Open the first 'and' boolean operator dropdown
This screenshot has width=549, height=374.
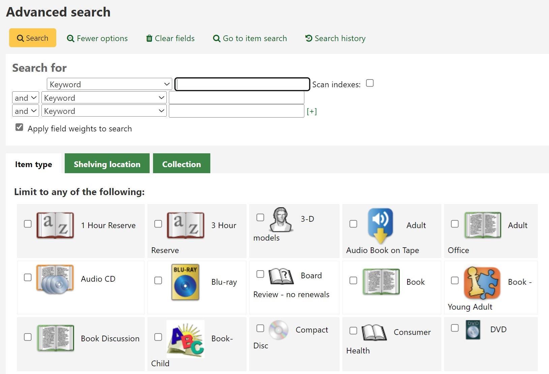click(25, 98)
